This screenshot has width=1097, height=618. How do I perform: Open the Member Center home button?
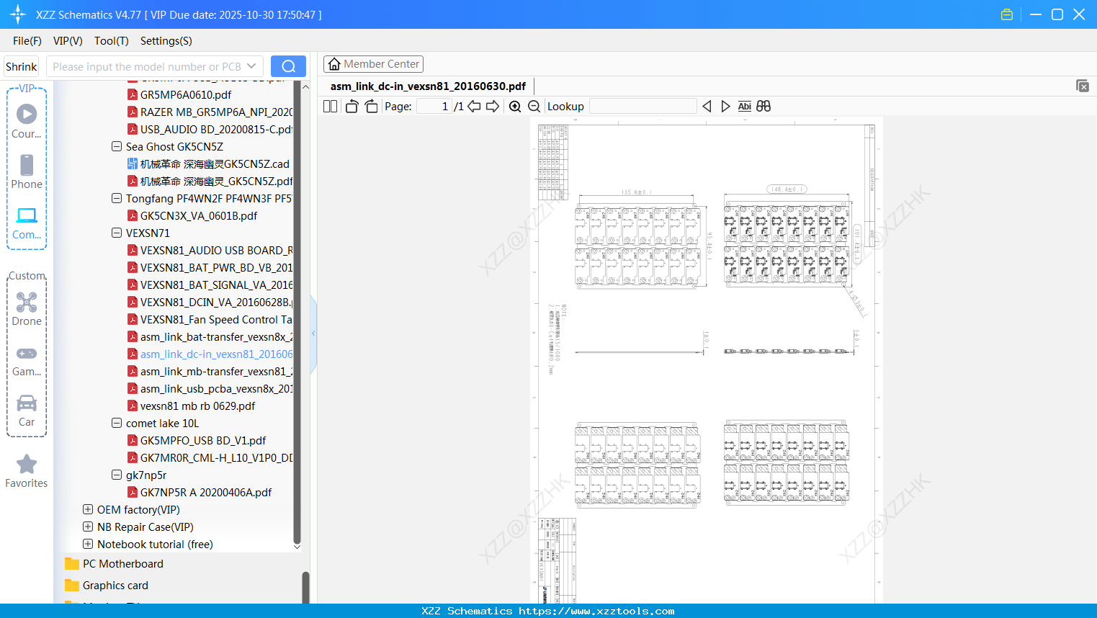[373, 64]
